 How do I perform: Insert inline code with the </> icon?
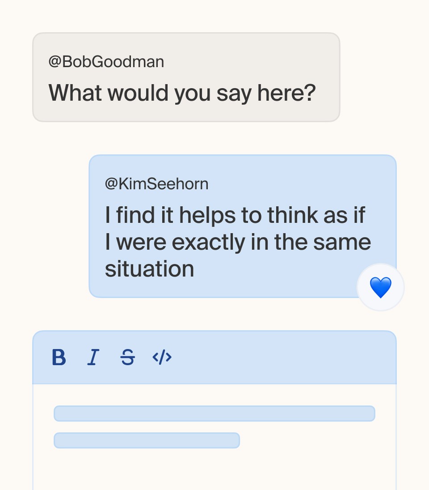(162, 357)
